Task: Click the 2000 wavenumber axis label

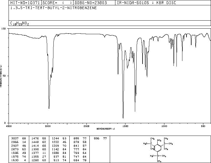Action: click(x=86, y=126)
